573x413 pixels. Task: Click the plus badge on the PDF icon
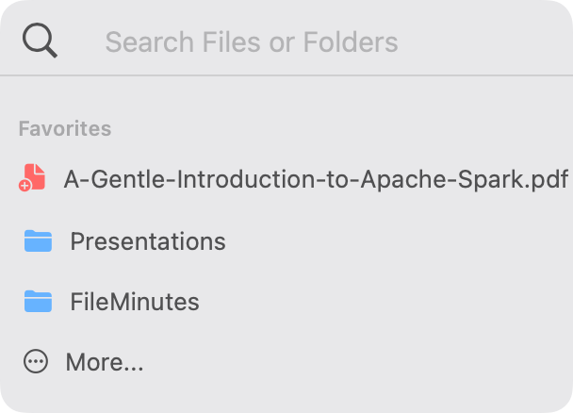pos(25,186)
